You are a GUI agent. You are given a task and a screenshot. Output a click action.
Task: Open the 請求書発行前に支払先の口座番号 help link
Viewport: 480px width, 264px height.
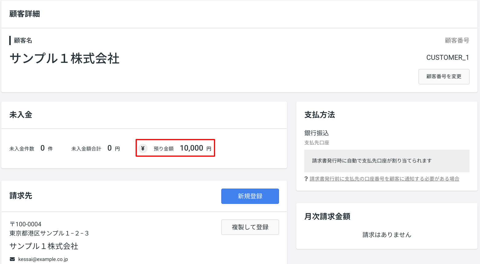point(384,179)
